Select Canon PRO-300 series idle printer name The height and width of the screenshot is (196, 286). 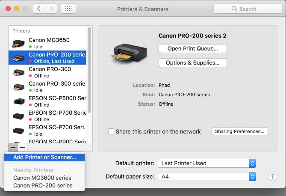pos(57,83)
